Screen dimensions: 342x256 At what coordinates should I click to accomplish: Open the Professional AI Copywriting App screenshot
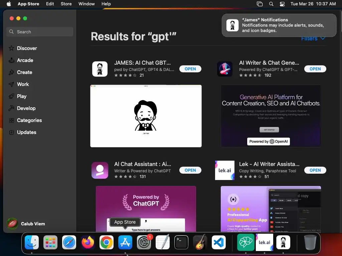point(271,209)
